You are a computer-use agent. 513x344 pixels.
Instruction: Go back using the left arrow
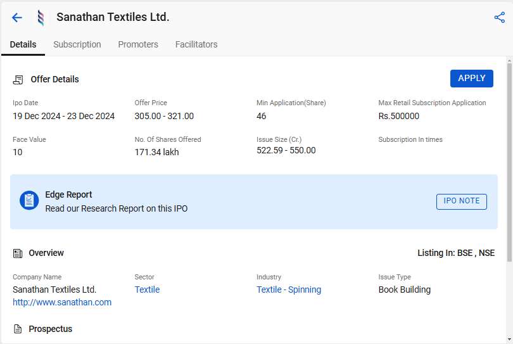[16, 17]
